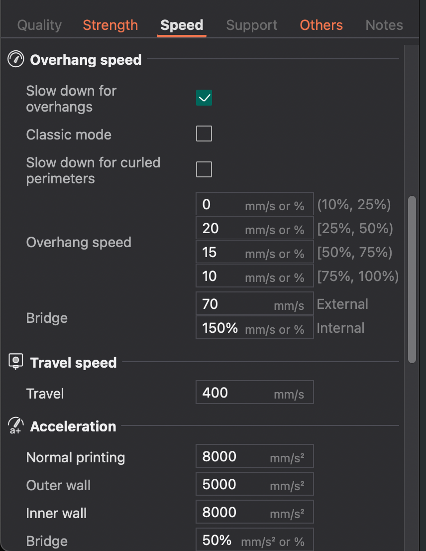Switch to the Quality tab
The height and width of the screenshot is (551, 426).
pos(39,25)
